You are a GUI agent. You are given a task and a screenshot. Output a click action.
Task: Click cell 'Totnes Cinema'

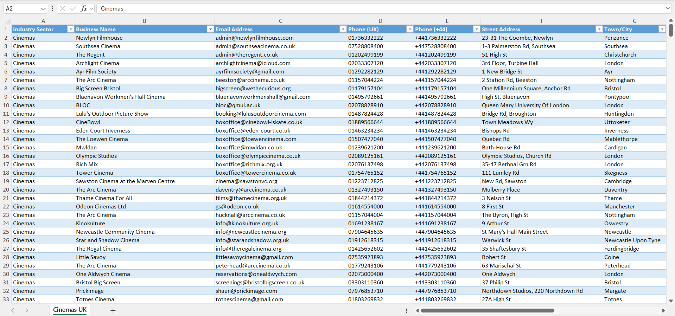(x=145, y=299)
